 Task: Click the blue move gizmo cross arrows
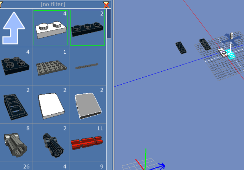point(231,40)
